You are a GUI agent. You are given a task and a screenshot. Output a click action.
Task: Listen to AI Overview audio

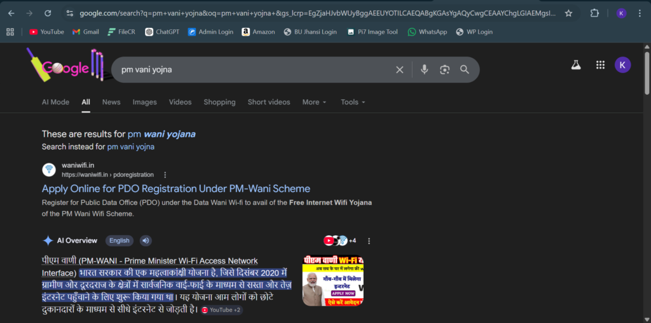[x=146, y=240]
